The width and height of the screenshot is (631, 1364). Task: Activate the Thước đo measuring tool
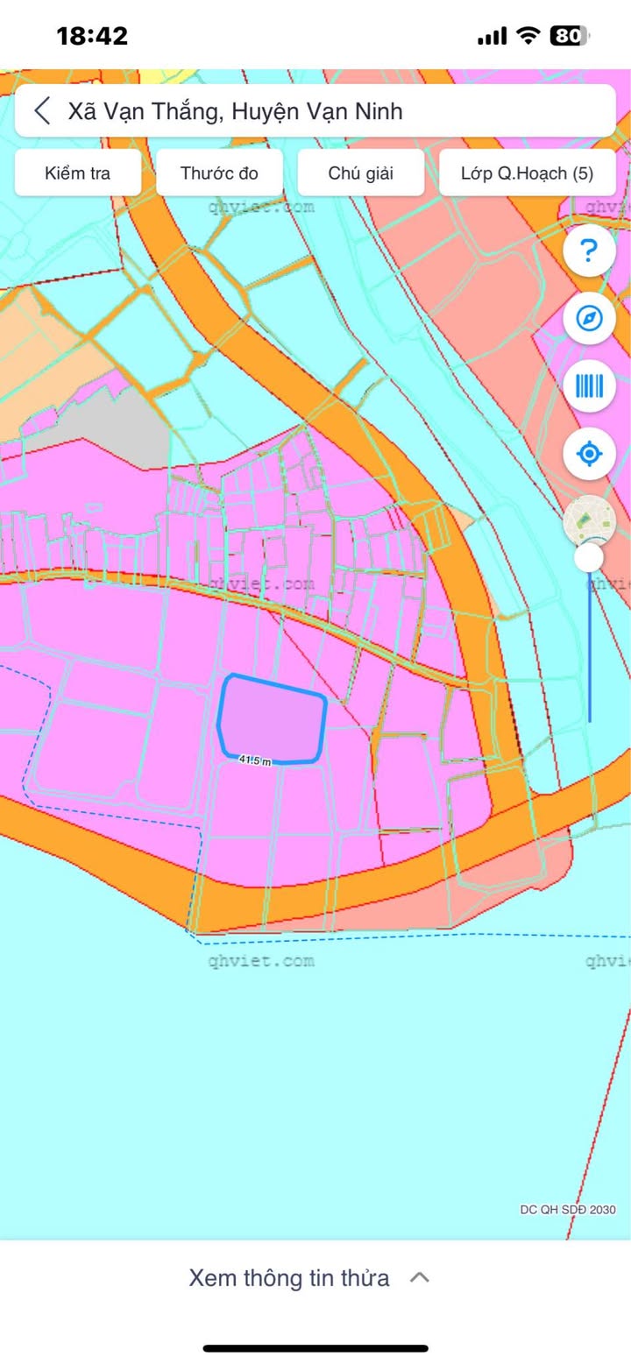(219, 173)
